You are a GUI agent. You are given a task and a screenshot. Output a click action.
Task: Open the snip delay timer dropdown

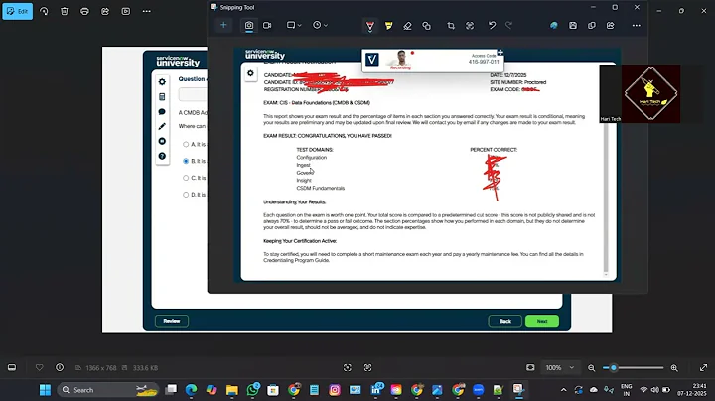coord(320,25)
